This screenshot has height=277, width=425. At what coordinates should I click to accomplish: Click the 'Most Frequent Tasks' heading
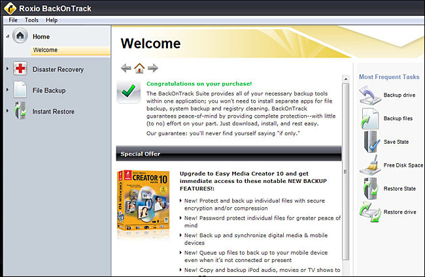[389, 77]
